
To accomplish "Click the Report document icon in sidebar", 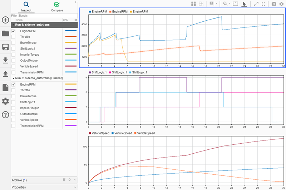I will (5, 87).
